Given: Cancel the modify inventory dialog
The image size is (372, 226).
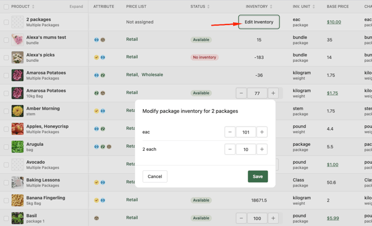Looking at the screenshot, I should click(x=155, y=176).
